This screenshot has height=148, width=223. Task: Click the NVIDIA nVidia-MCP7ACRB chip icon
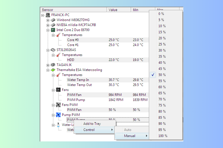point(53,25)
